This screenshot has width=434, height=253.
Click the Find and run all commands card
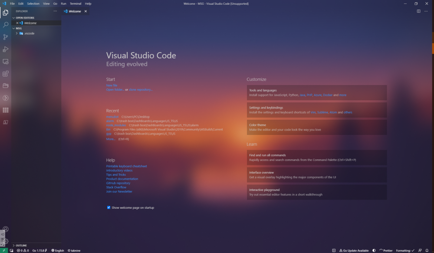point(317,158)
